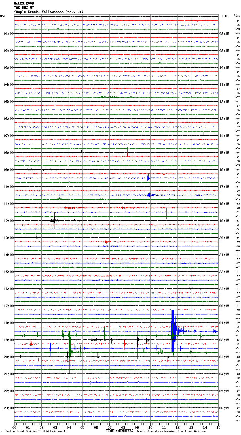241x435 pixels.
Task: Click the 08:00 MST time label
Action: click(9, 153)
